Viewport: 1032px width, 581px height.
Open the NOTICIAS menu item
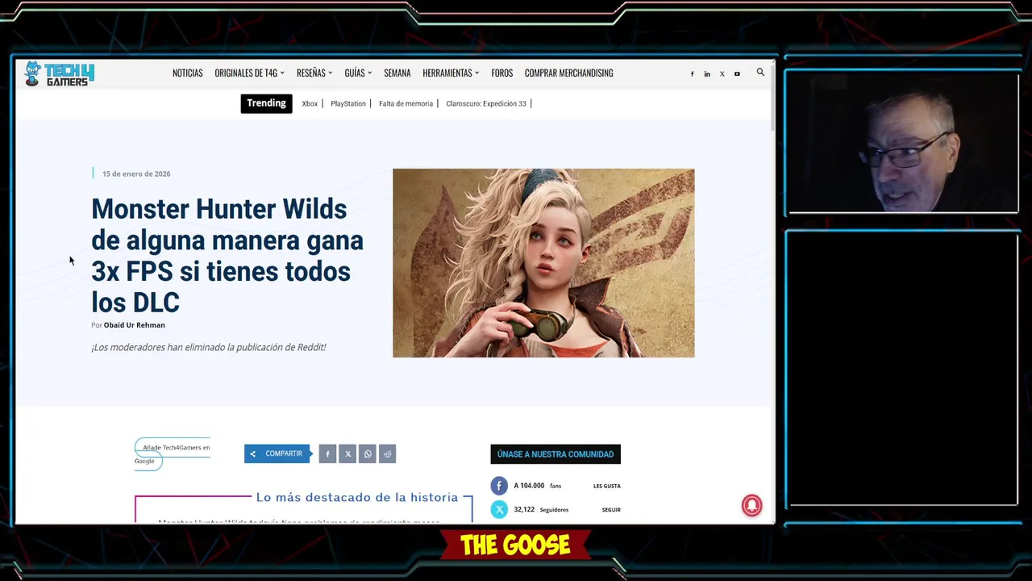187,73
